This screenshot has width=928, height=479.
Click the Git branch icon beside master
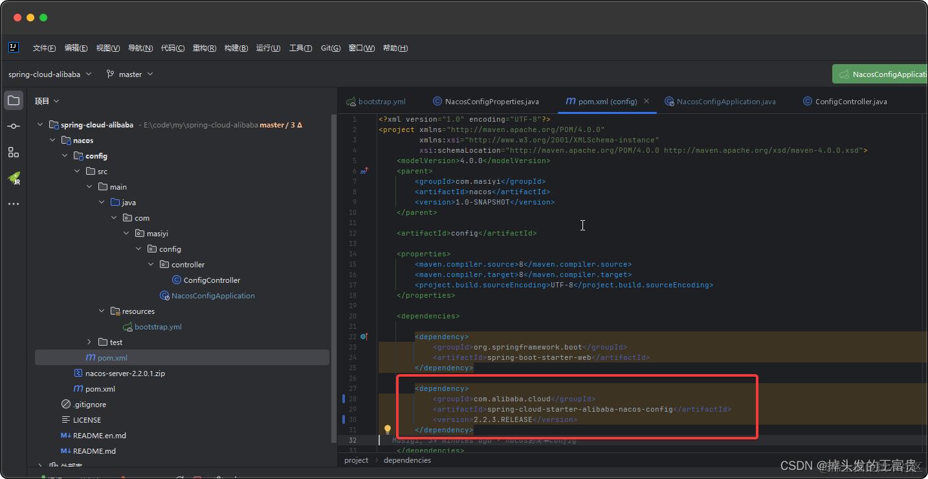click(x=110, y=74)
